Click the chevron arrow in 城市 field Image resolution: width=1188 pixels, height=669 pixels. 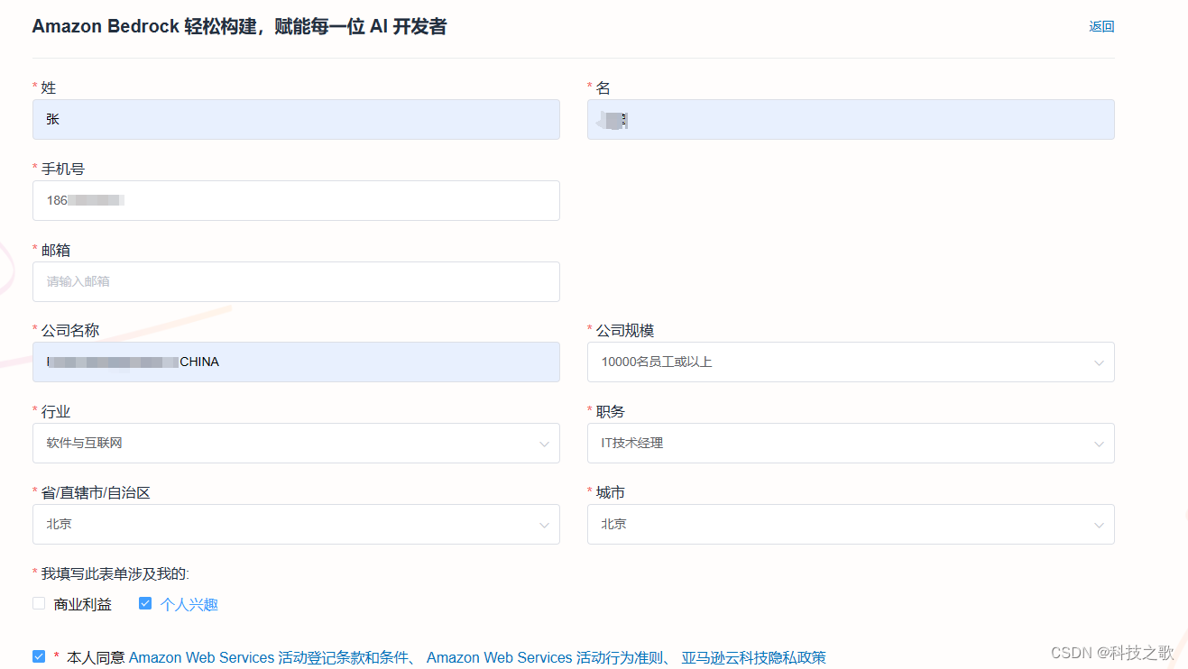click(x=1099, y=525)
